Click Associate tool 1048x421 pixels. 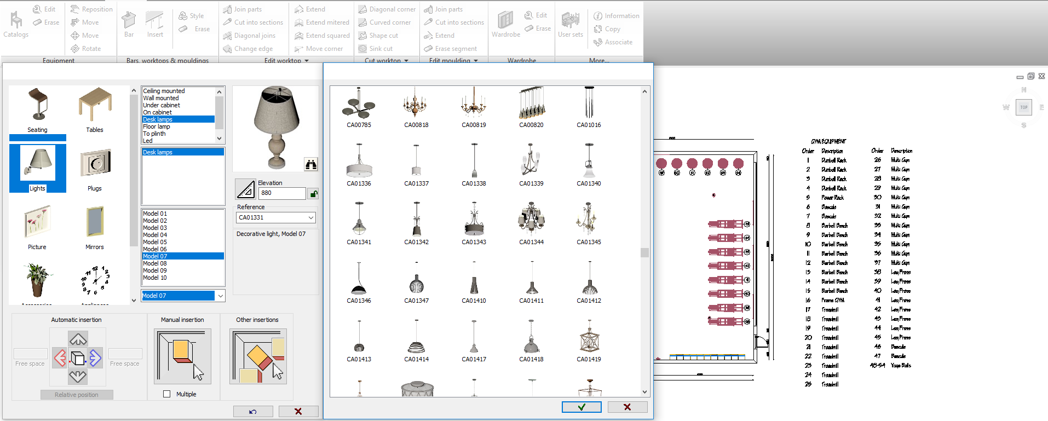coord(613,42)
